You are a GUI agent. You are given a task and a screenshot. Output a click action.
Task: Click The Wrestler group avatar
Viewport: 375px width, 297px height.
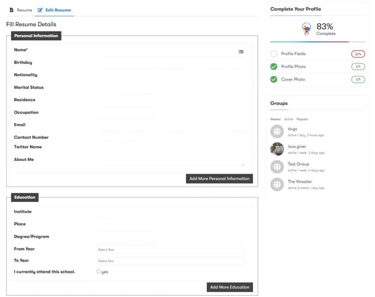tap(277, 184)
